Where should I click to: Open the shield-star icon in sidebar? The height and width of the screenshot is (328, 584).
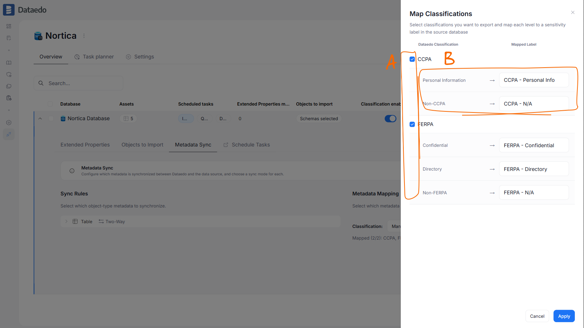coord(9,75)
